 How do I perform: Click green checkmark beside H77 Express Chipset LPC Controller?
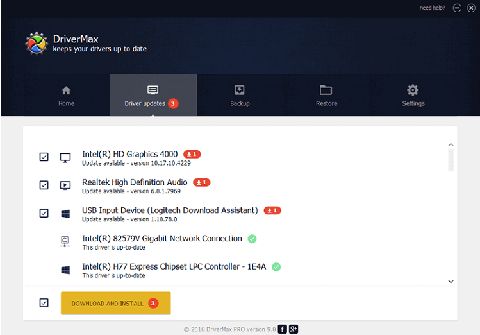tap(276, 267)
